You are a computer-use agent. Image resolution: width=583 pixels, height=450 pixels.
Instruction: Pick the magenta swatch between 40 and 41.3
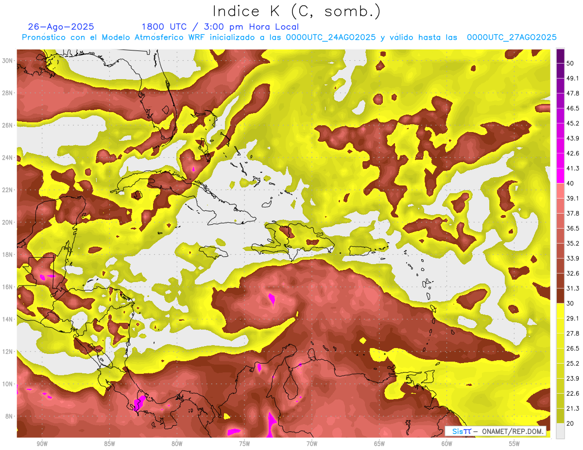click(561, 176)
